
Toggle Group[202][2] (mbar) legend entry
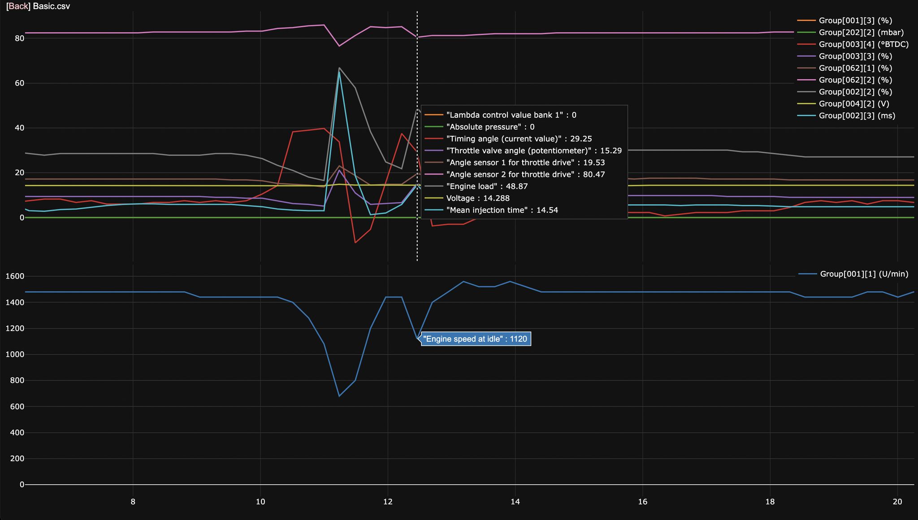pyautogui.click(x=851, y=32)
